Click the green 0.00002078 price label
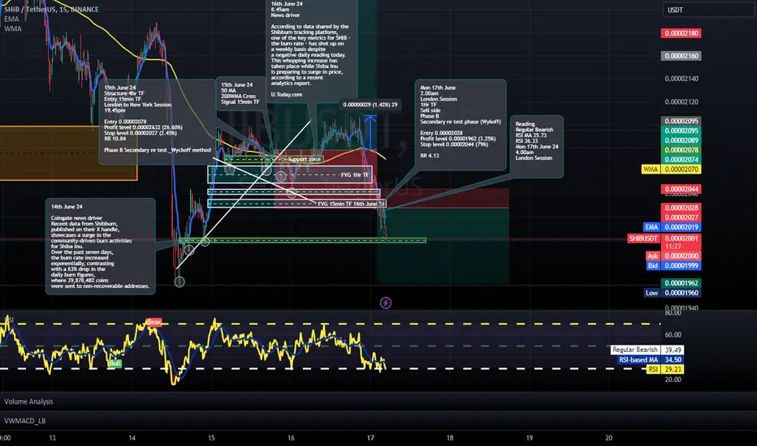Viewport: 757px width, 446px height. tap(681, 150)
